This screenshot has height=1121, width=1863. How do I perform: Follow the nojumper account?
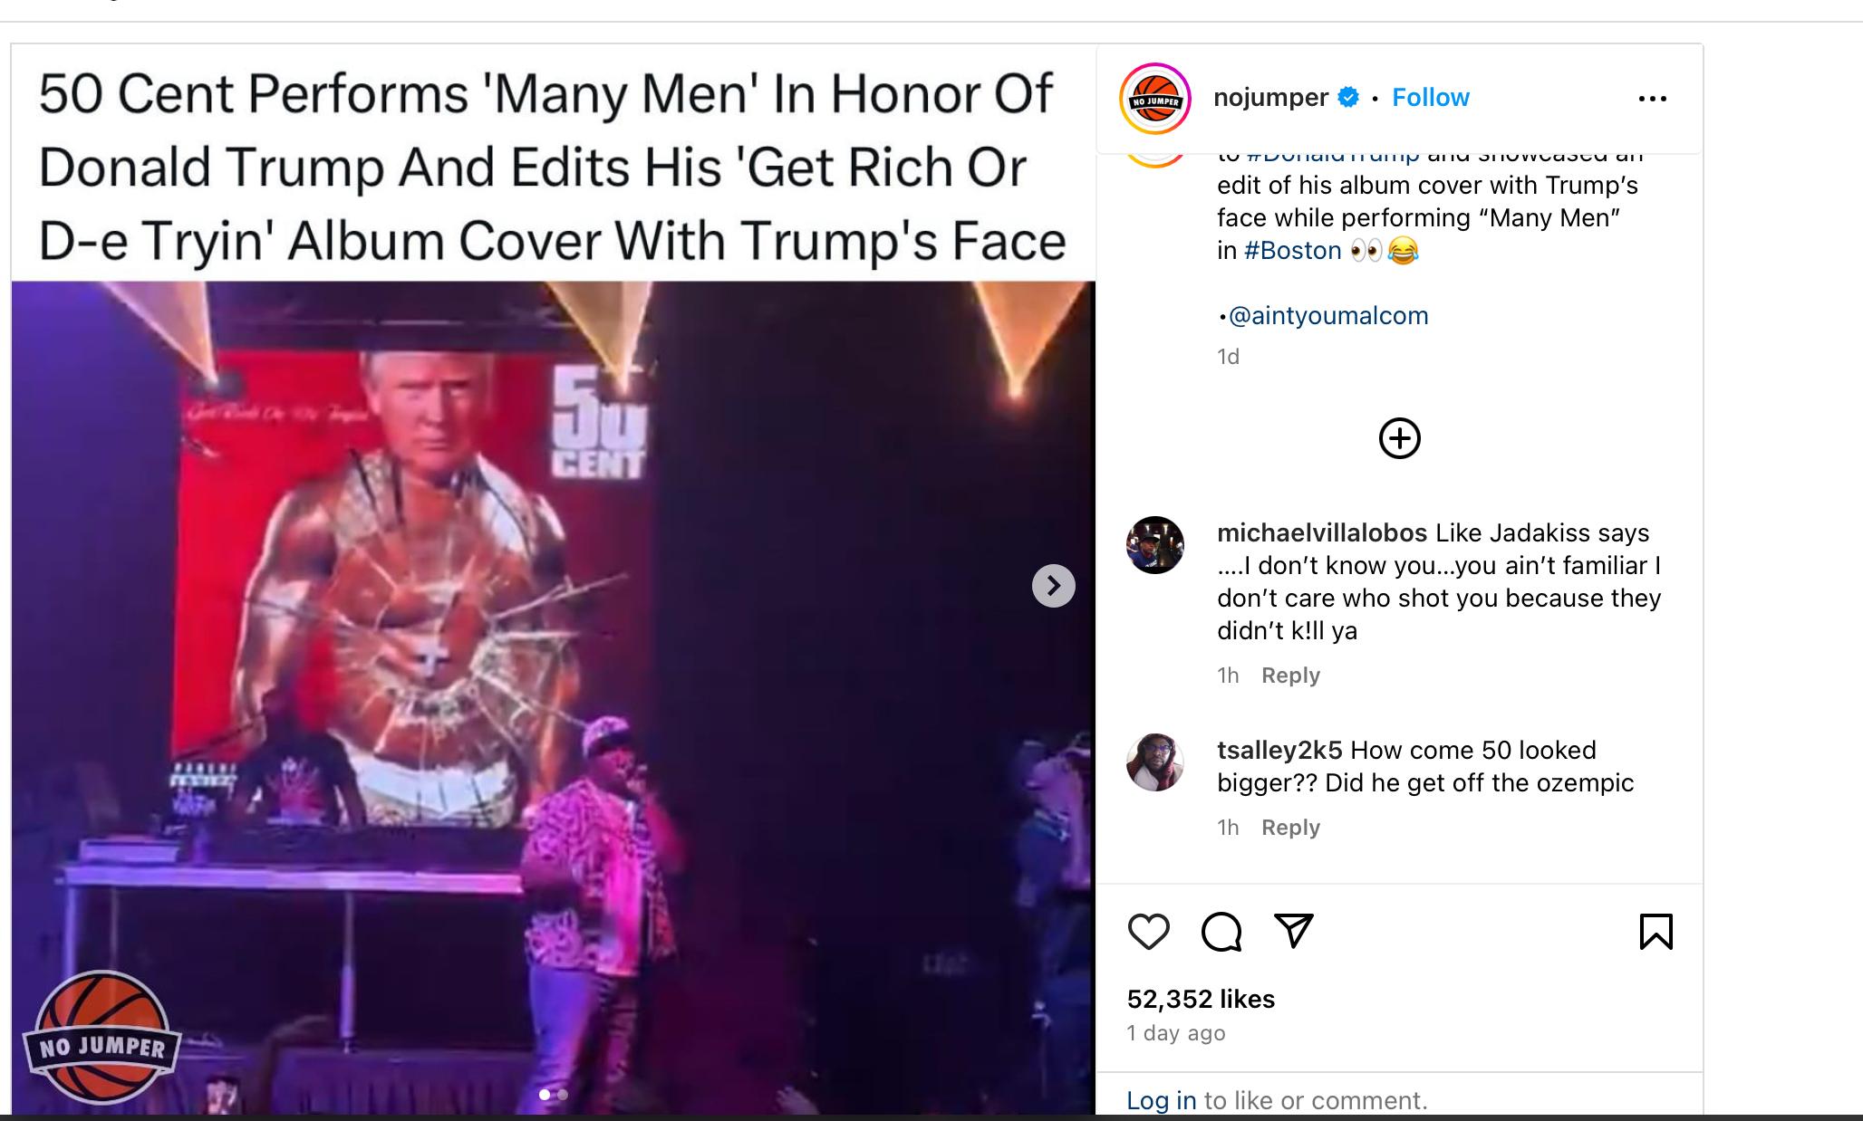click(x=1430, y=98)
